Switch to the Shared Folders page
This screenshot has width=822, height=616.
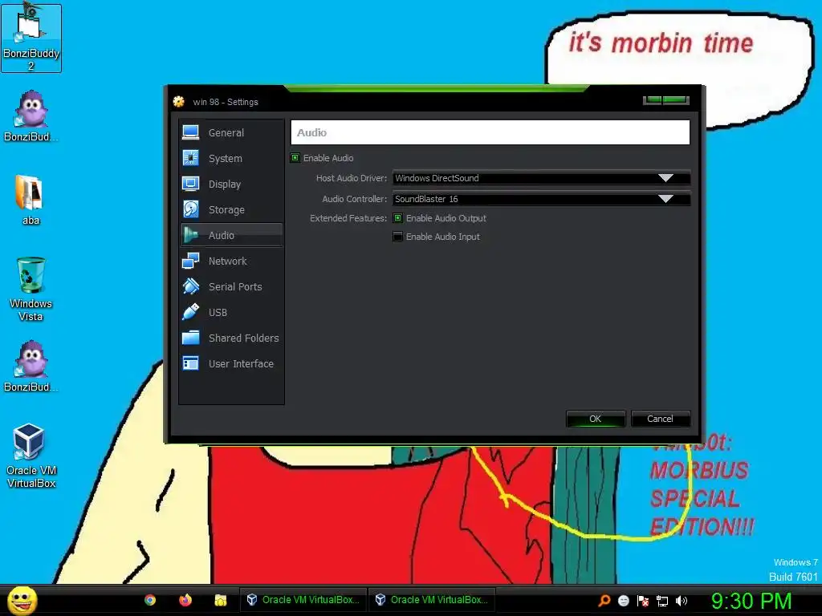point(231,338)
